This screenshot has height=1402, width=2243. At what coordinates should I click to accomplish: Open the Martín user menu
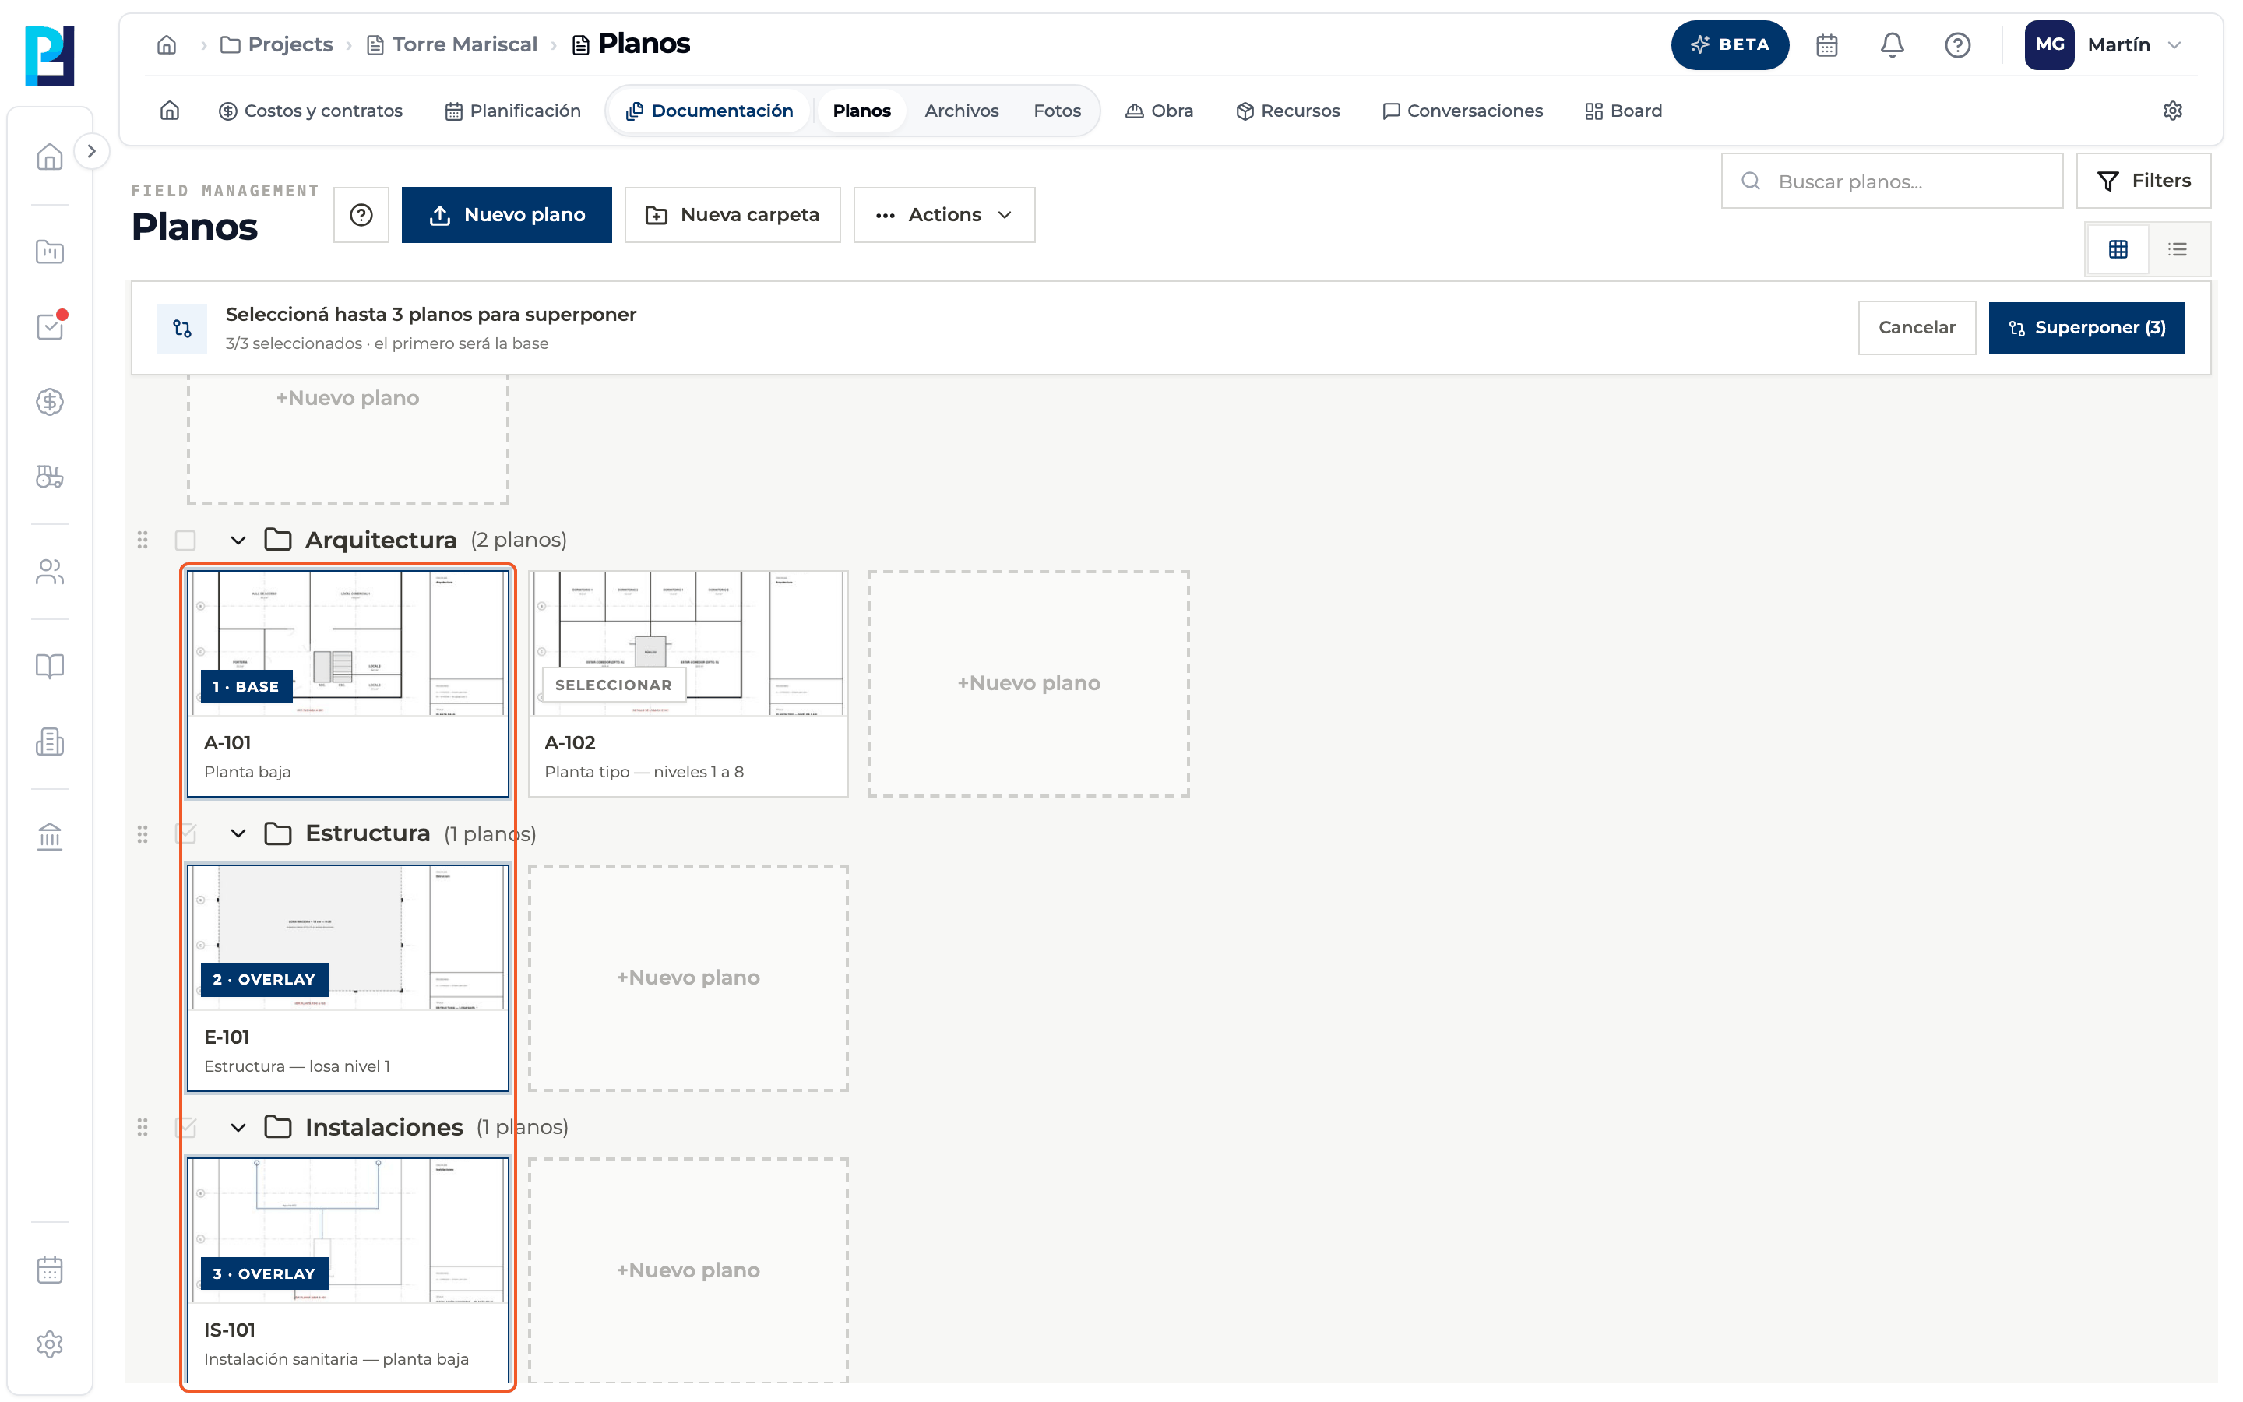(x=2103, y=44)
